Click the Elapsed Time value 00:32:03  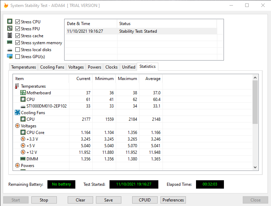coord(210,184)
